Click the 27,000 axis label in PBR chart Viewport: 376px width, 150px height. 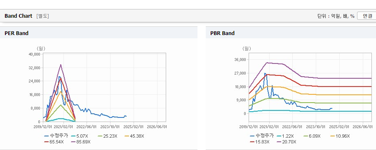240,73
